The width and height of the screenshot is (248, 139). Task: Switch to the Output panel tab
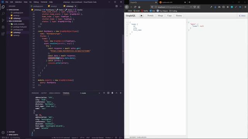click(x=44, y=93)
